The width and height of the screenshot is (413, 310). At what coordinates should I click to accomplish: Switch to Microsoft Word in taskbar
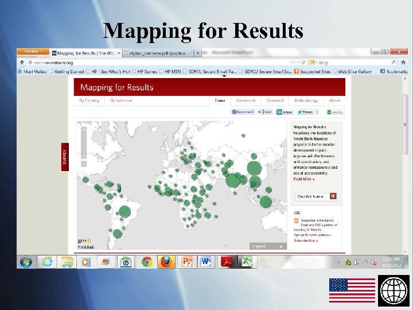tap(206, 262)
